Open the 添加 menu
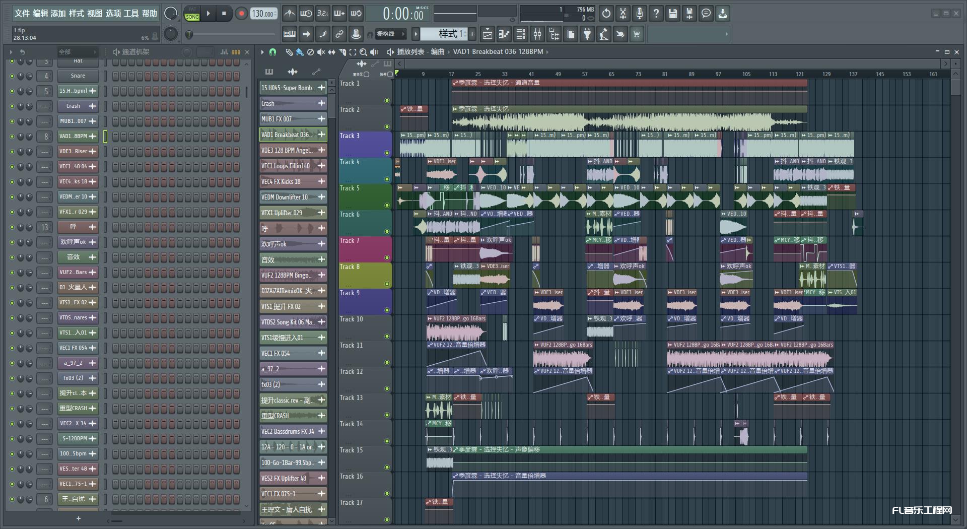The image size is (967, 529). (x=58, y=14)
